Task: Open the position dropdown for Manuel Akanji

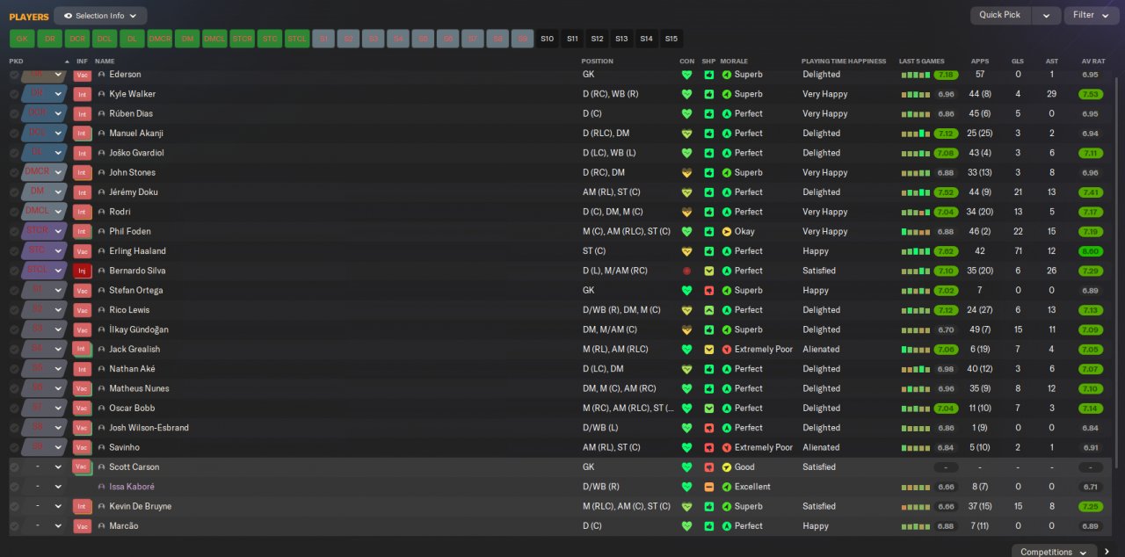Action: point(59,134)
